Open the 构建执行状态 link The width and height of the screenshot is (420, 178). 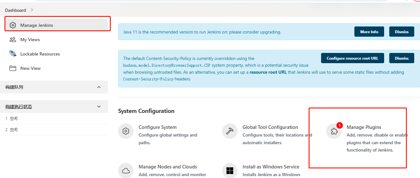tap(19, 107)
